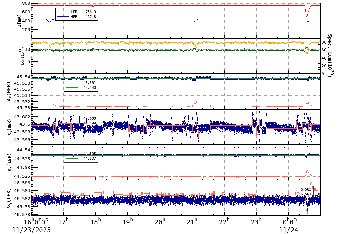Click the Spec. Lum(10^30) axis scale
The height and width of the screenshot is (234, 345).
(x=330, y=54)
